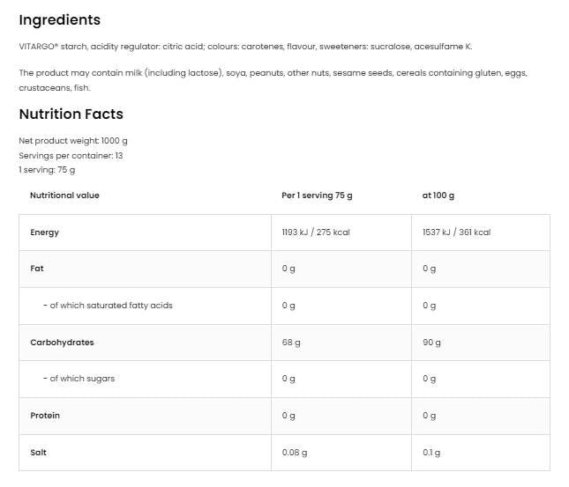This screenshot has width=569, height=487.
Task: Click the of which sugars row label
Action: tap(79, 379)
